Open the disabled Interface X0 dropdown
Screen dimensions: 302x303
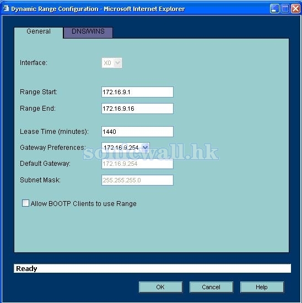[112, 63]
